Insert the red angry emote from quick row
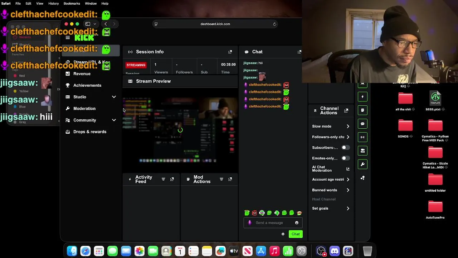The image size is (458, 258). pyautogui.click(x=254, y=213)
